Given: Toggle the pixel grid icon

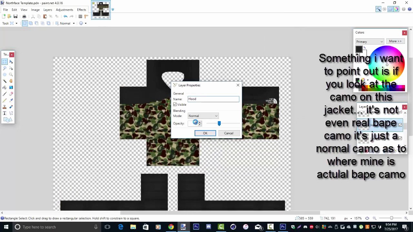Looking at the screenshot, I should click(80, 16).
